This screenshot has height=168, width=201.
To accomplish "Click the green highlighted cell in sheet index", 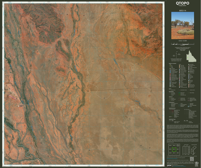I will (174, 149).
